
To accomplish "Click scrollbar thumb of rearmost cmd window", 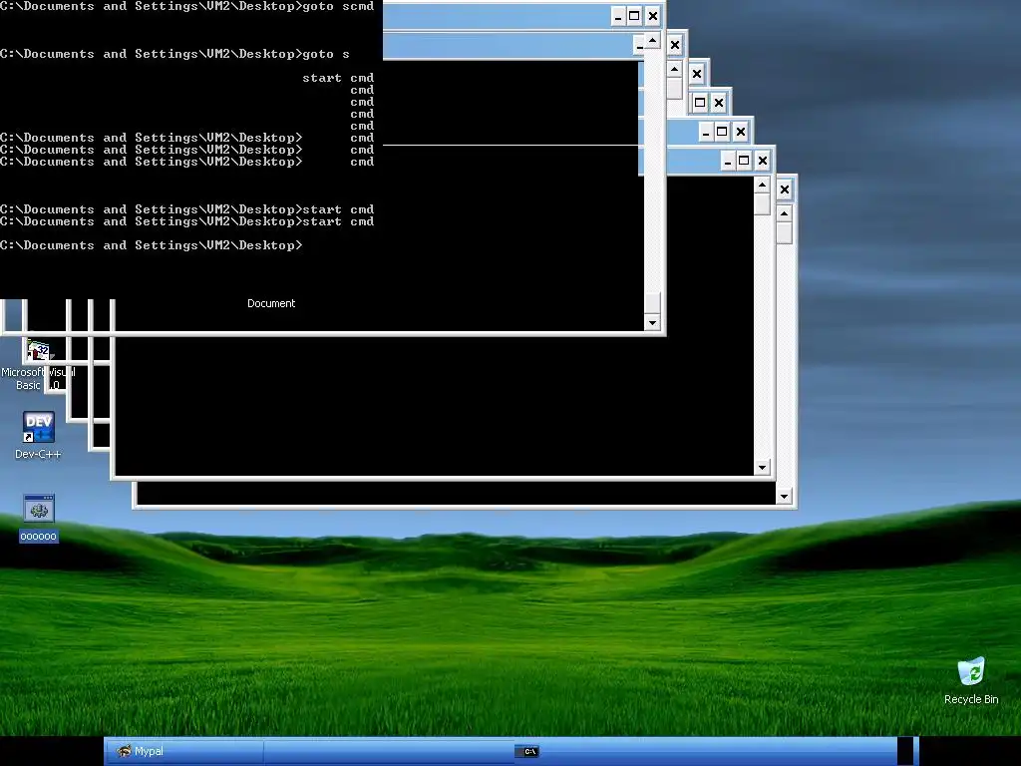I will [784, 233].
